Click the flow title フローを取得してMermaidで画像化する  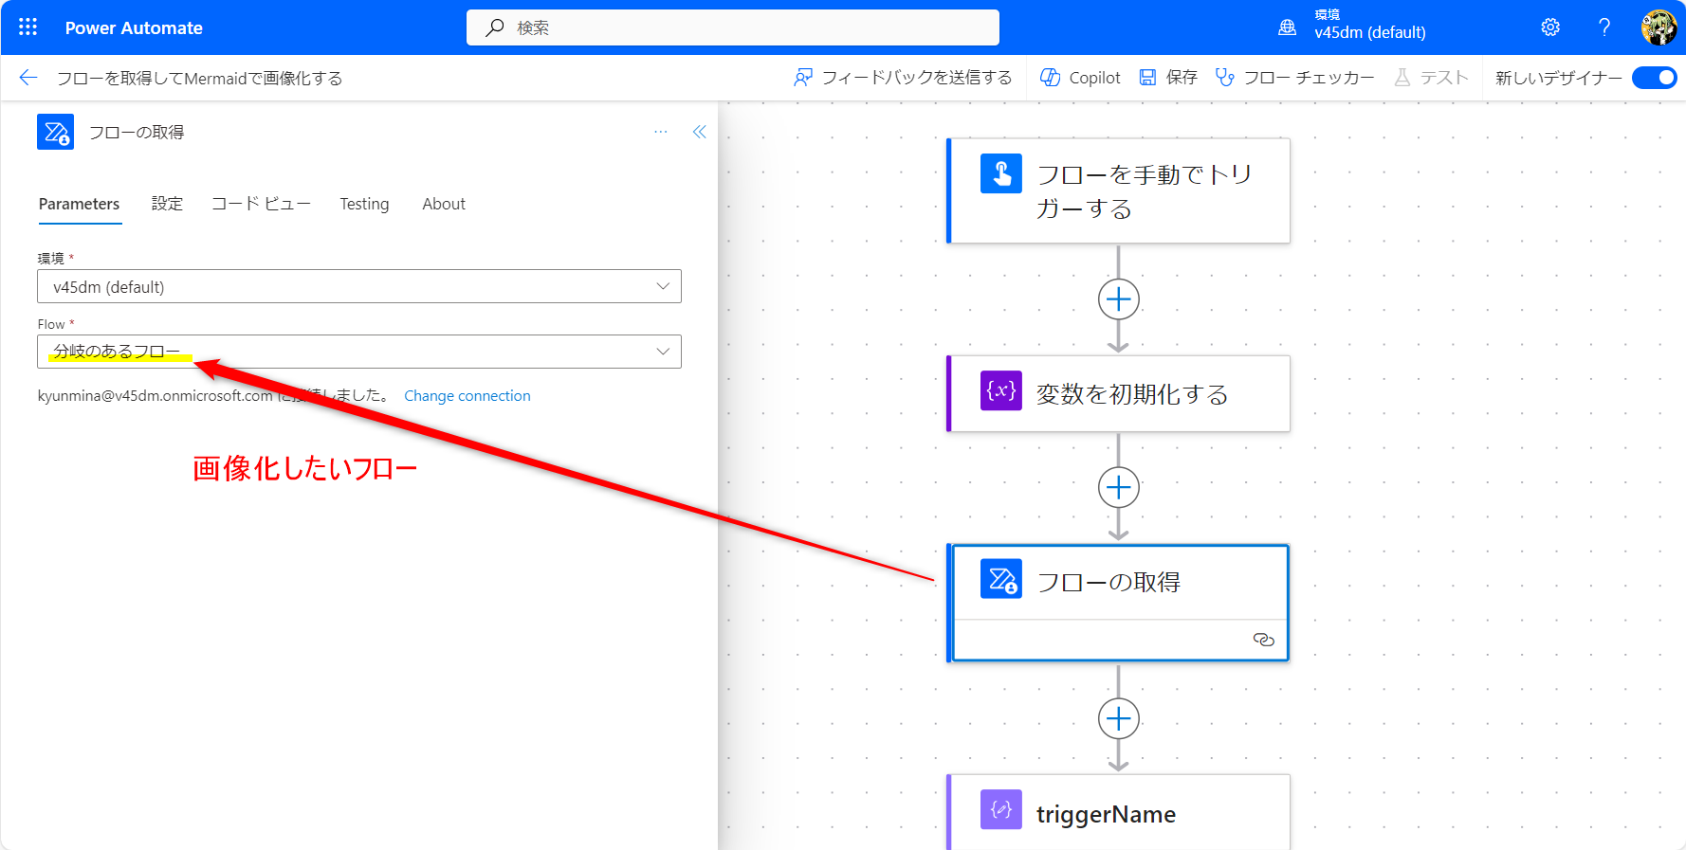tap(199, 78)
